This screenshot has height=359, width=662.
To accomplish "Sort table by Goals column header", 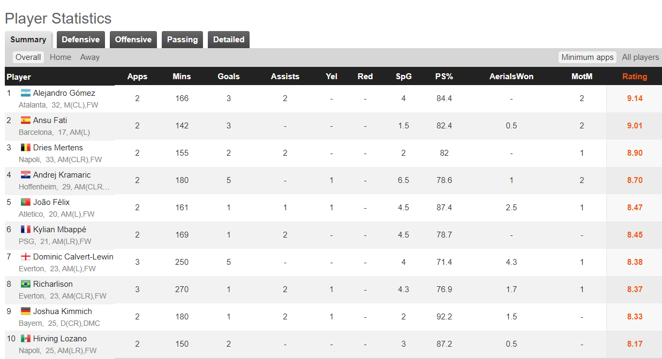I will pos(229,77).
